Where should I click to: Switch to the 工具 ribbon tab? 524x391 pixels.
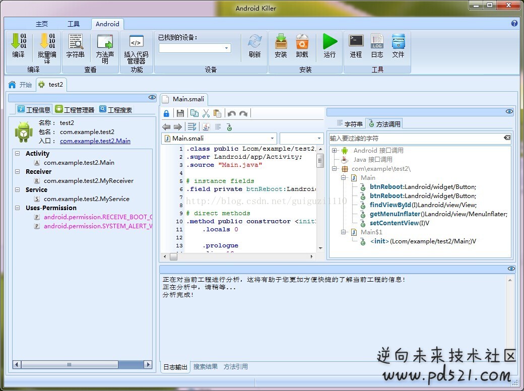pos(74,24)
